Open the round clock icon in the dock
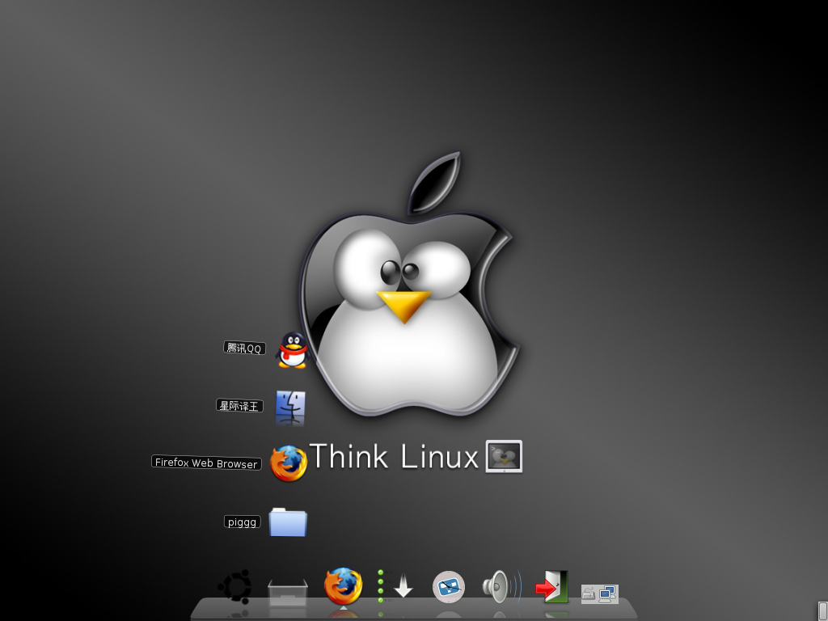 449,587
